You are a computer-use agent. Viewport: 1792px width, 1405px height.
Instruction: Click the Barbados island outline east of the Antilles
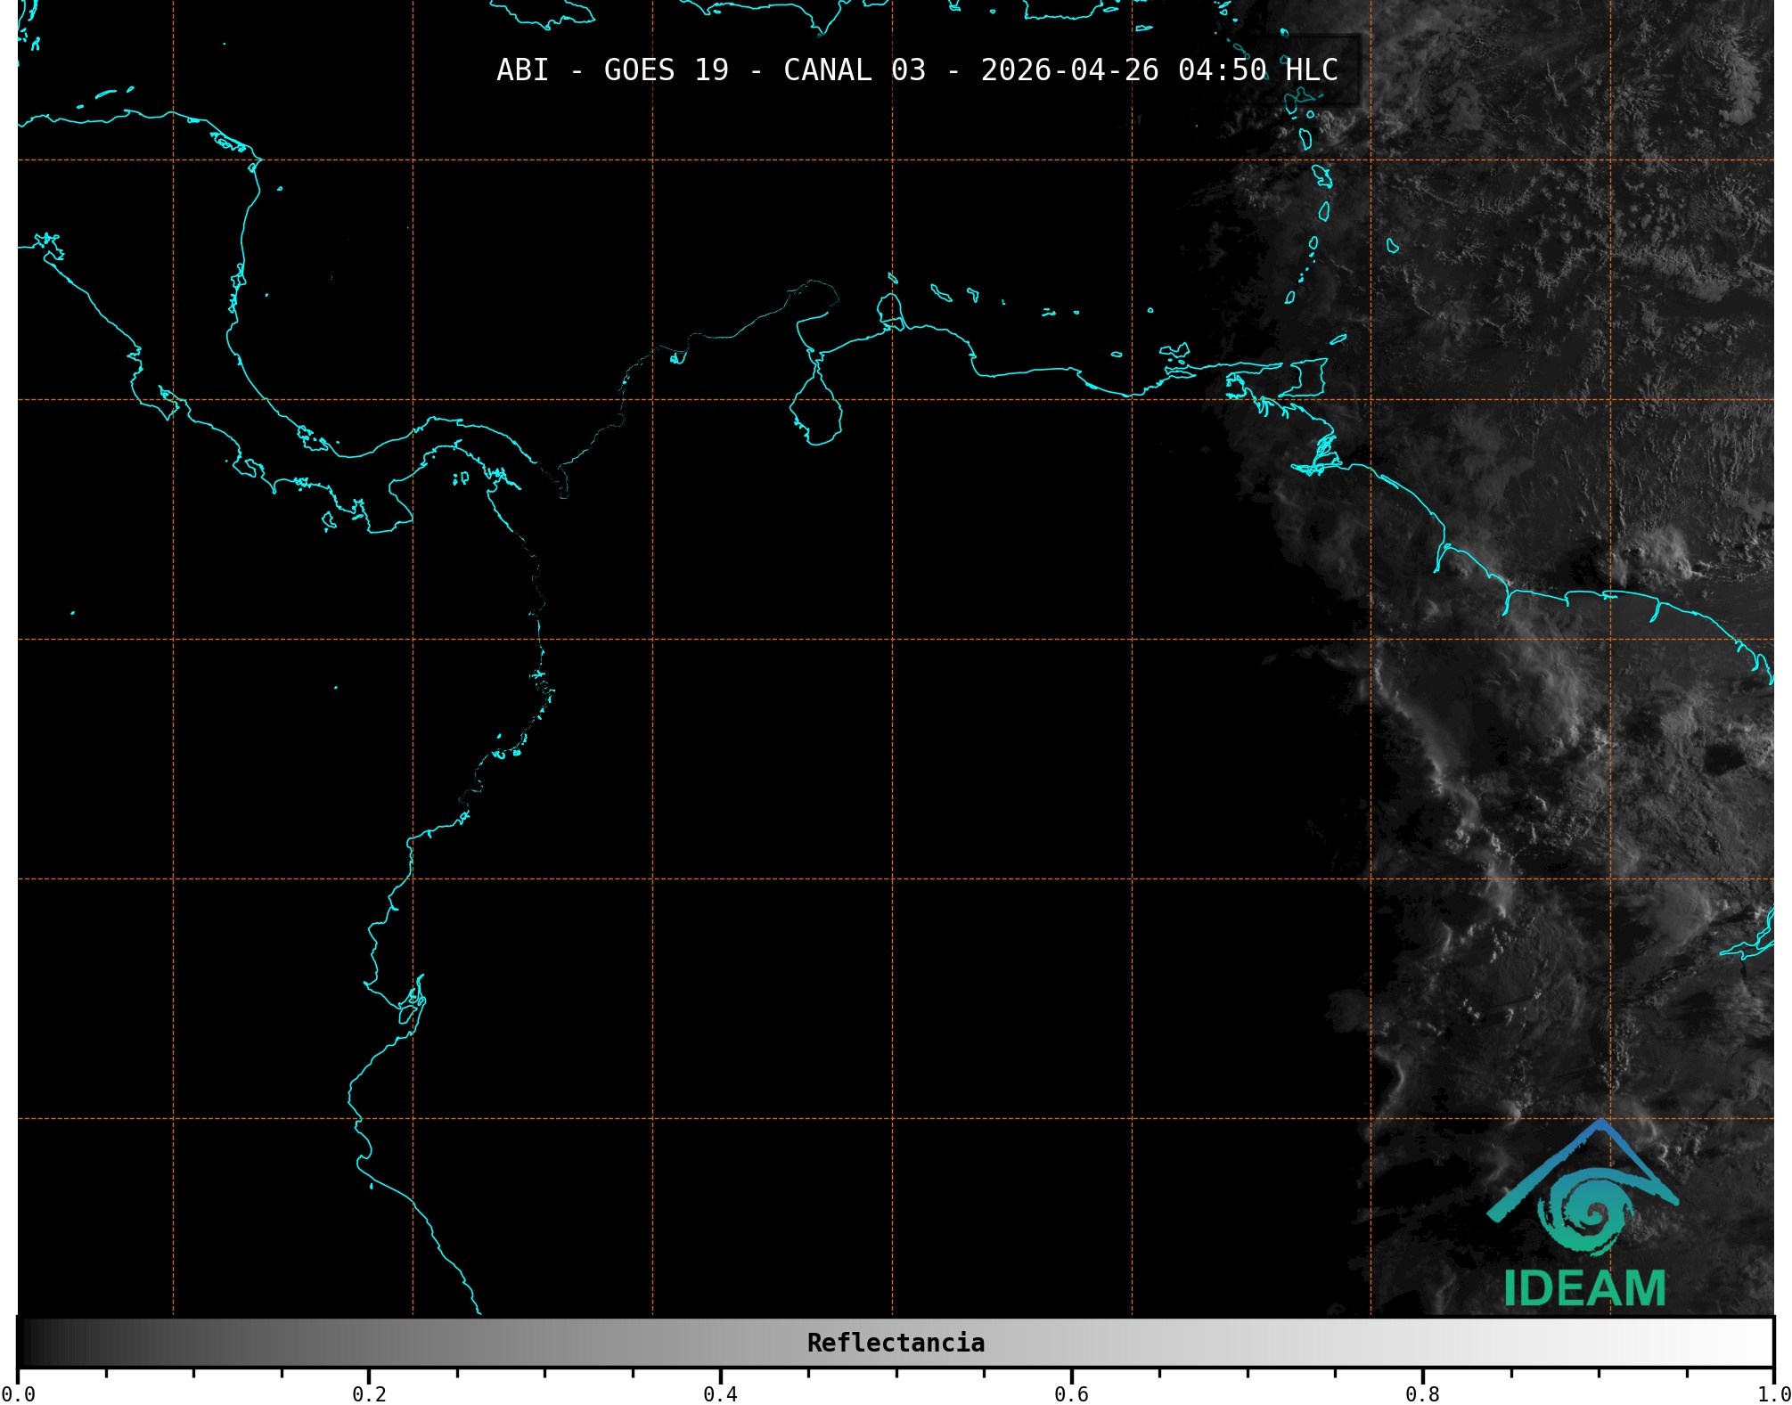[x=1392, y=246]
